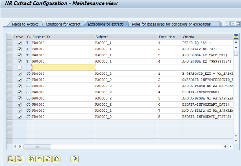Select Exceptions to extract tab
Screen dimensions: 241x166
(x=105, y=24)
